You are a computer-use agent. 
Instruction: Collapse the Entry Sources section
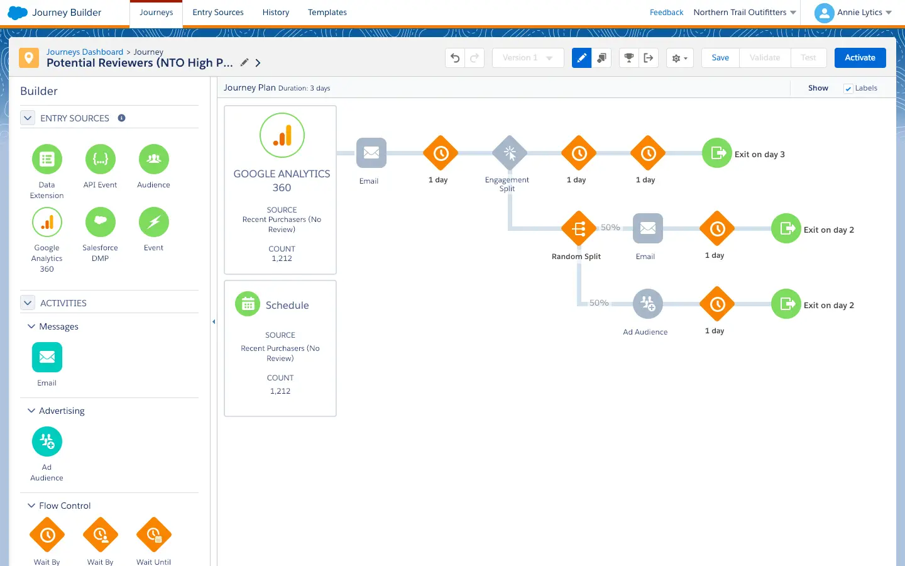pos(28,118)
